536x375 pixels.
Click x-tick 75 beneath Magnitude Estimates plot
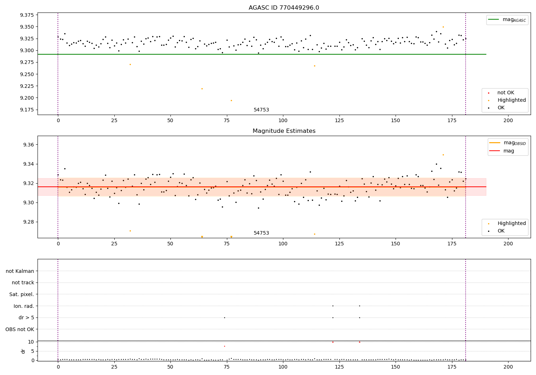227,244
